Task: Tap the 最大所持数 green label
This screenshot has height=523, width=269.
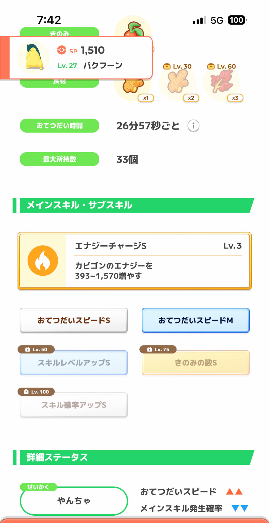Action: point(60,159)
